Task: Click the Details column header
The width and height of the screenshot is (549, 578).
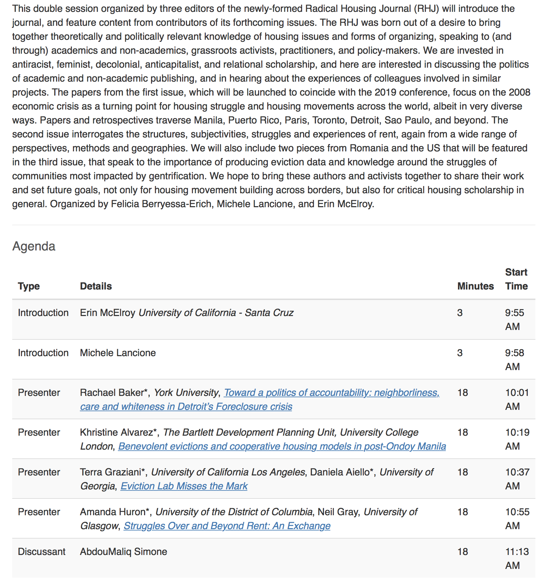Action: pyautogui.click(x=96, y=286)
